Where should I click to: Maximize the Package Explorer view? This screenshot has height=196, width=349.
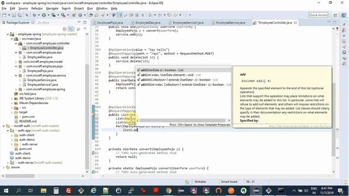(85, 22)
